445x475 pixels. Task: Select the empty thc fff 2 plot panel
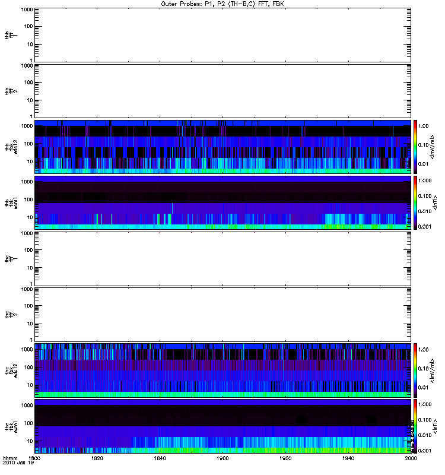223,315
